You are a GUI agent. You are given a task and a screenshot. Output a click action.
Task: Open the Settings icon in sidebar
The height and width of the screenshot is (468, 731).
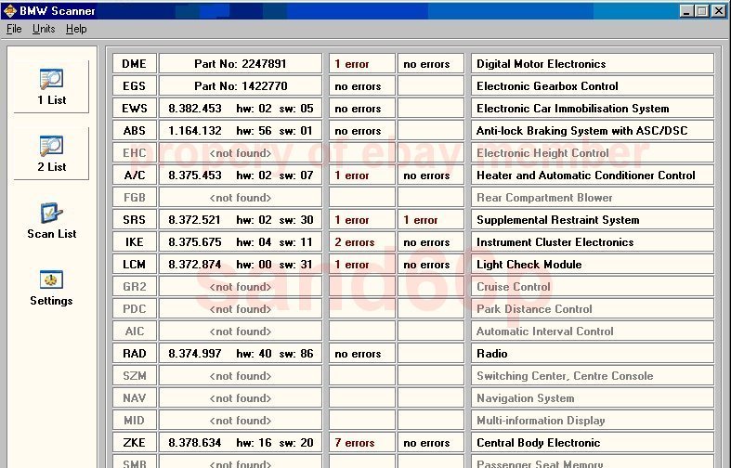point(51,288)
